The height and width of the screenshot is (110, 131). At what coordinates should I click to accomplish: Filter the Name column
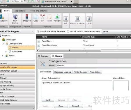tap(81, 37)
